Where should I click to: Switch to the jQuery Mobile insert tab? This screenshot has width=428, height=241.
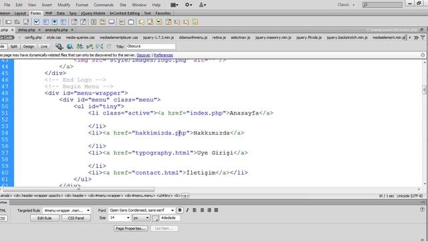[x=93, y=13]
